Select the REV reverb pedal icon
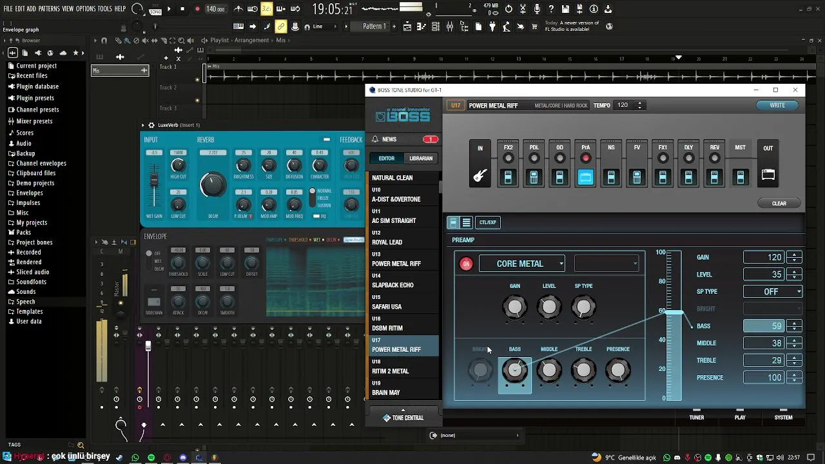 714,177
